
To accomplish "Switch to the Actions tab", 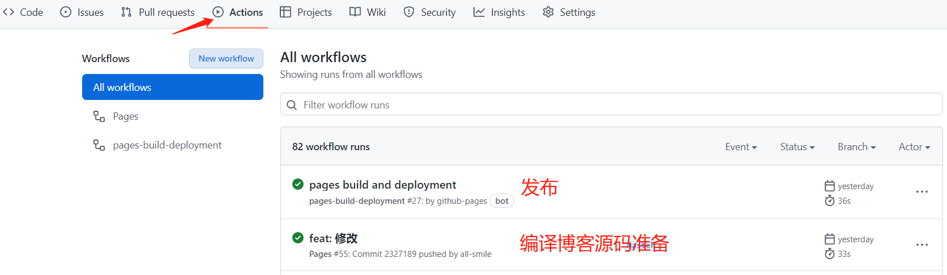I will [238, 12].
